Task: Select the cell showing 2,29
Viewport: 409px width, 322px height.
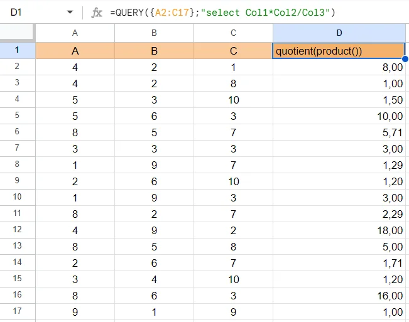Action: (339, 213)
